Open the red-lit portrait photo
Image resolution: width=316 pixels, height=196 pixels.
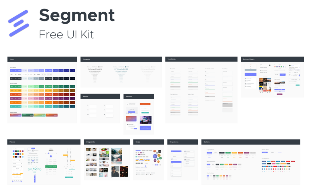pyautogui.click(x=124, y=171)
